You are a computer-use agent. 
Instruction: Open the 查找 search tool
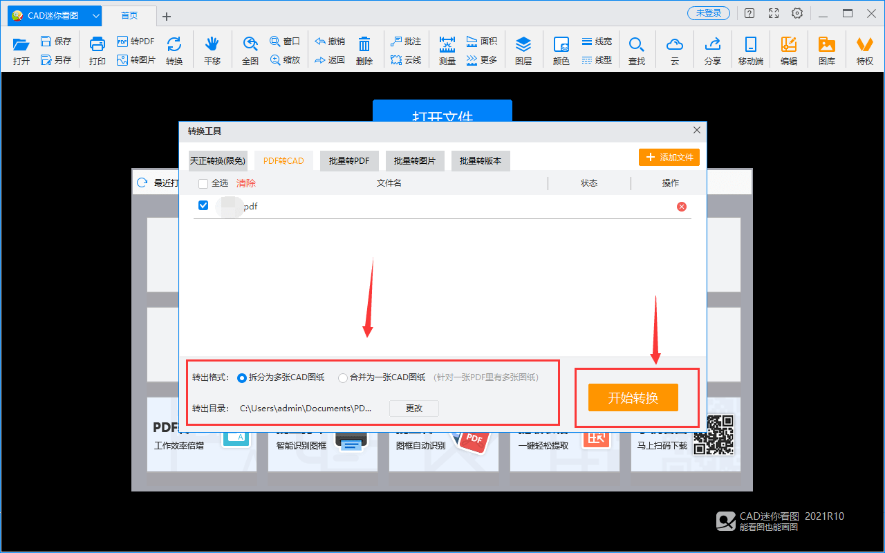click(637, 50)
